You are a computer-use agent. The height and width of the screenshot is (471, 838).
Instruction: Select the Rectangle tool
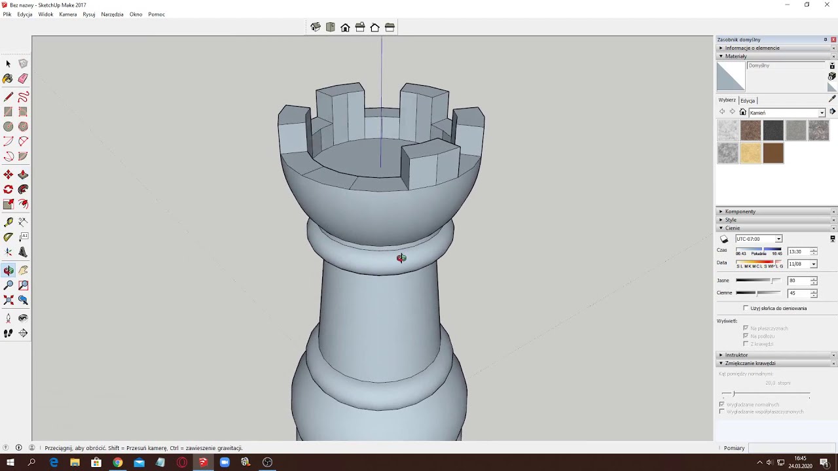click(8, 112)
